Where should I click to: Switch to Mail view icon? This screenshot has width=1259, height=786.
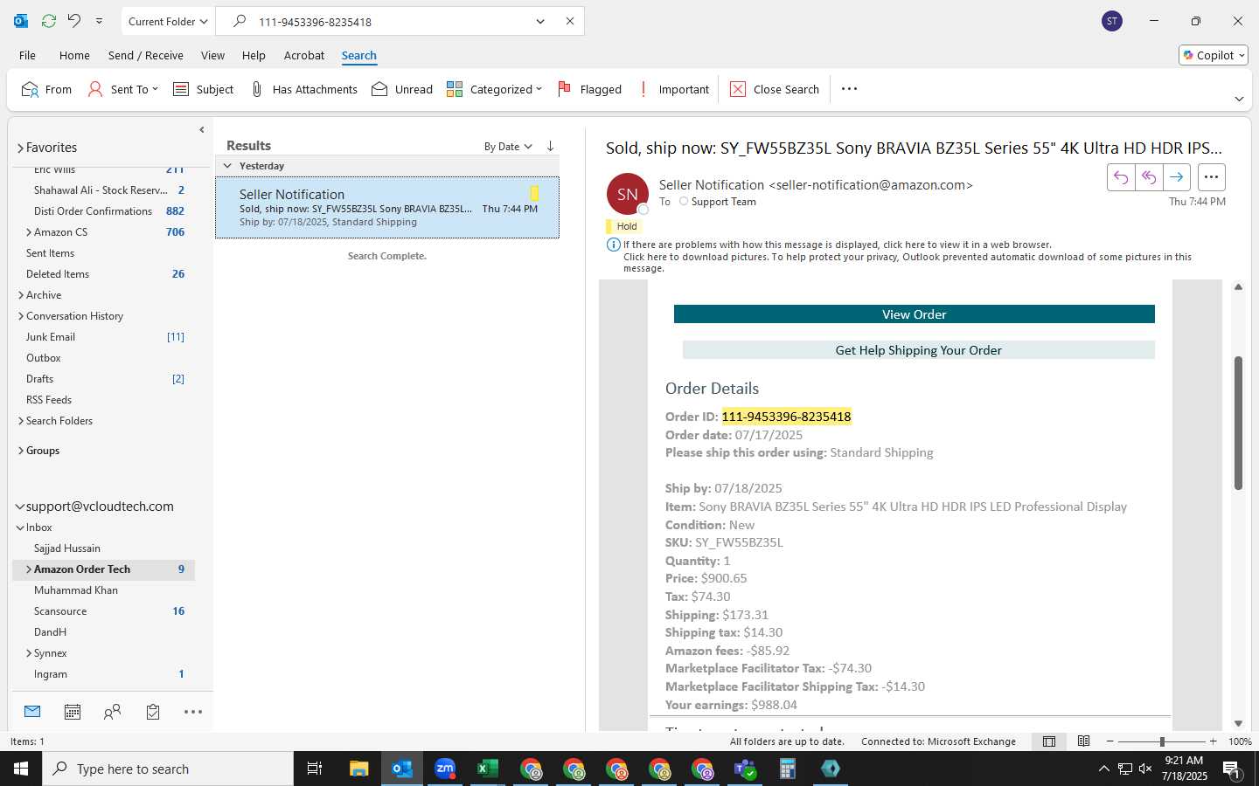coord(32,712)
